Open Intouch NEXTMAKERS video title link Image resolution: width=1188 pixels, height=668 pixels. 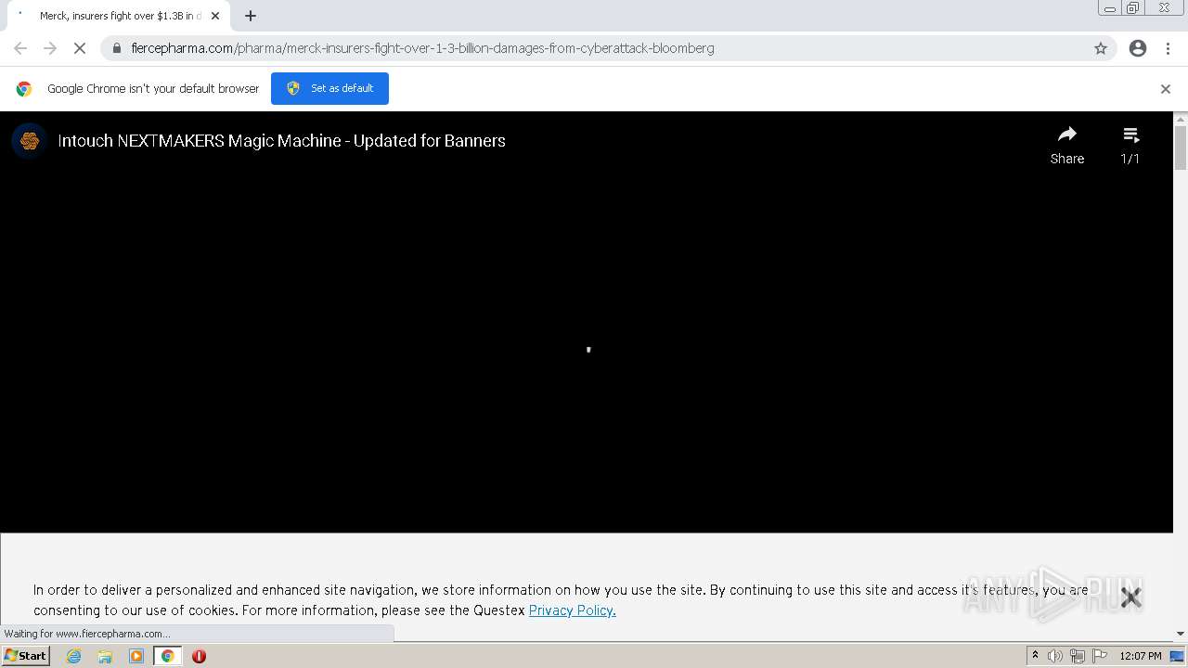[281, 141]
